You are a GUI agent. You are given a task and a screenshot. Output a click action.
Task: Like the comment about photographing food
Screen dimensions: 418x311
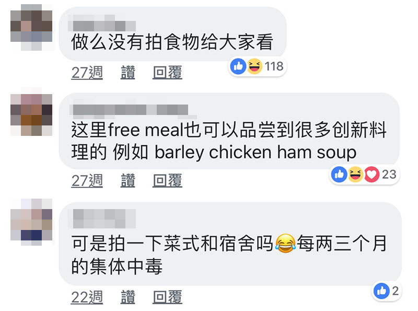tap(127, 72)
